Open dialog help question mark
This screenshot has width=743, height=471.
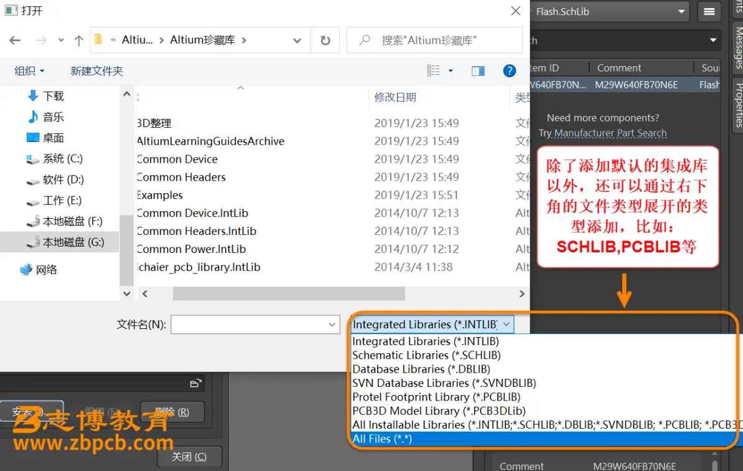(x=509, y=71)
